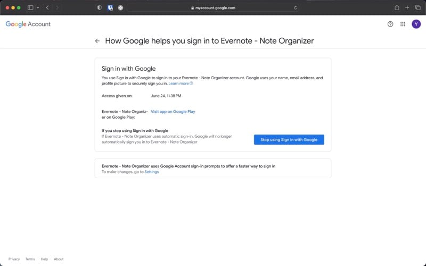Visit app on Google Play
Viewport: 426px width, 266px height.
(x=173, y=112)
